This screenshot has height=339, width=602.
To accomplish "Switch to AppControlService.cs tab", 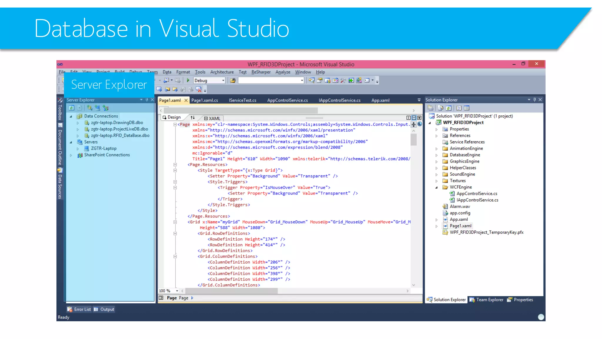I will 287,100.
